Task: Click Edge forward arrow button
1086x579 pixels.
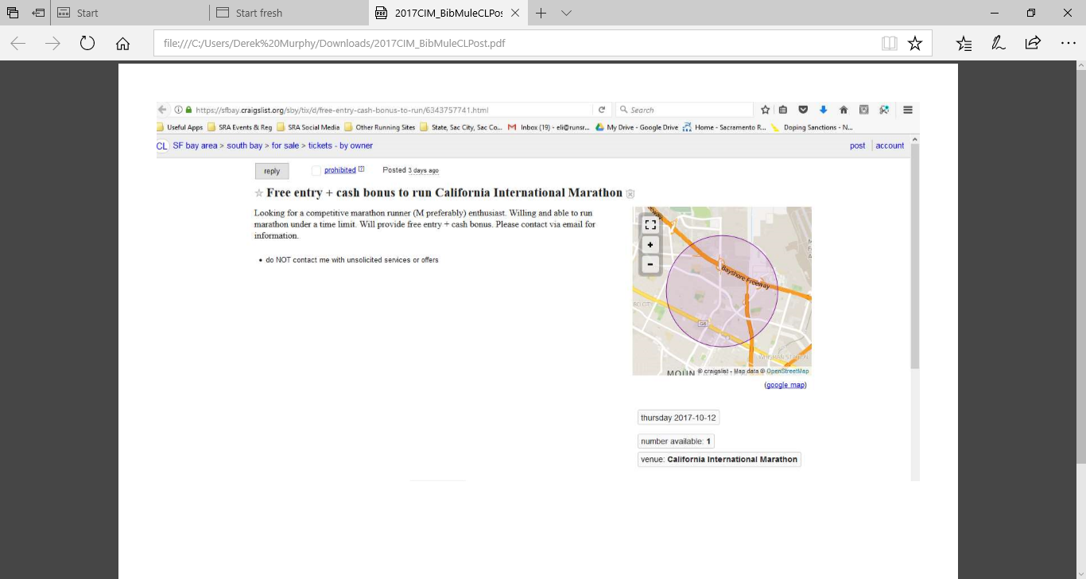Action: [53, 44]
